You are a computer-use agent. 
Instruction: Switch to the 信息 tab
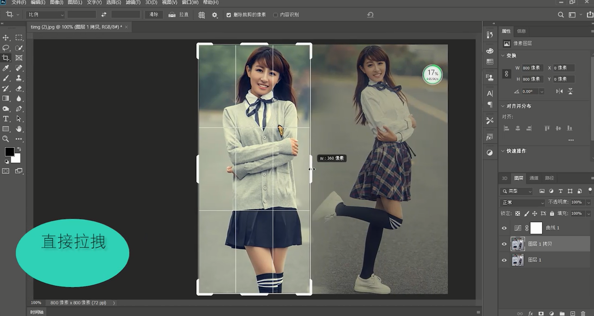[x=521, y=31]
